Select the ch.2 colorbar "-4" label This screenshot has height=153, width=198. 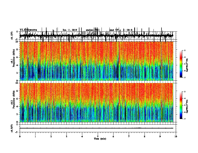coord(184,98)
